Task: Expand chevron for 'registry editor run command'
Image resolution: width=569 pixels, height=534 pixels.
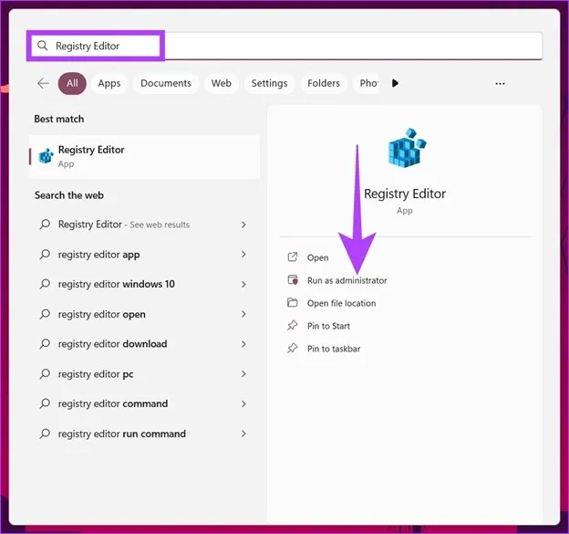Action: click(x=243, y=434)
